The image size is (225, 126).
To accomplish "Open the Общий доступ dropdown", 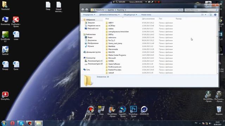I will [130, 15].
